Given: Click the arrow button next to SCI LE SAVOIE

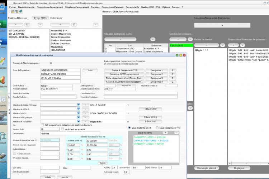Looking at the screenshot, I should (85, 105).
